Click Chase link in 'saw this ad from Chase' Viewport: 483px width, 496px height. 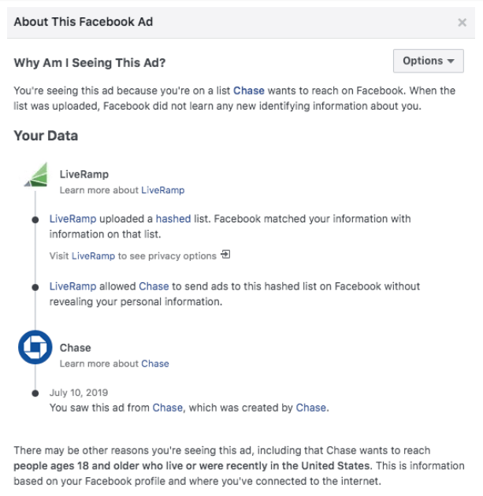[167, 408]
